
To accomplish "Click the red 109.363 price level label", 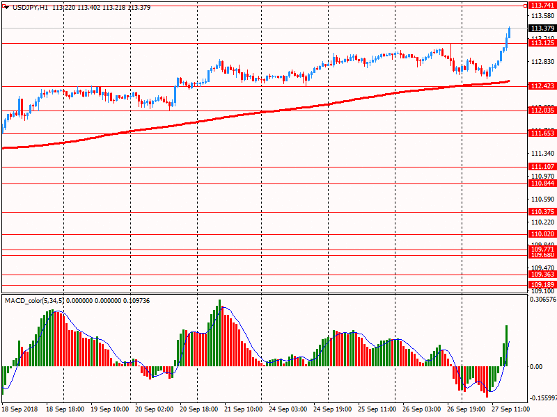I will tap(542, 274).
